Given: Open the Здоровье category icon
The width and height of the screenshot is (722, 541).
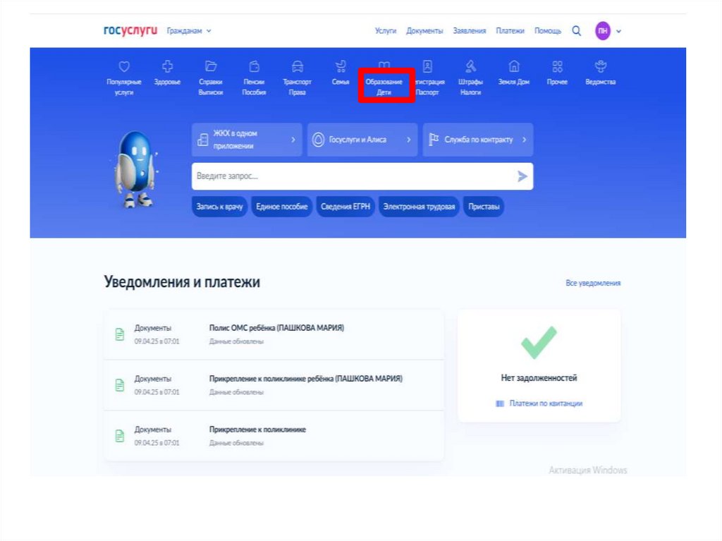Looking at the screenshot, I should 167,67.
